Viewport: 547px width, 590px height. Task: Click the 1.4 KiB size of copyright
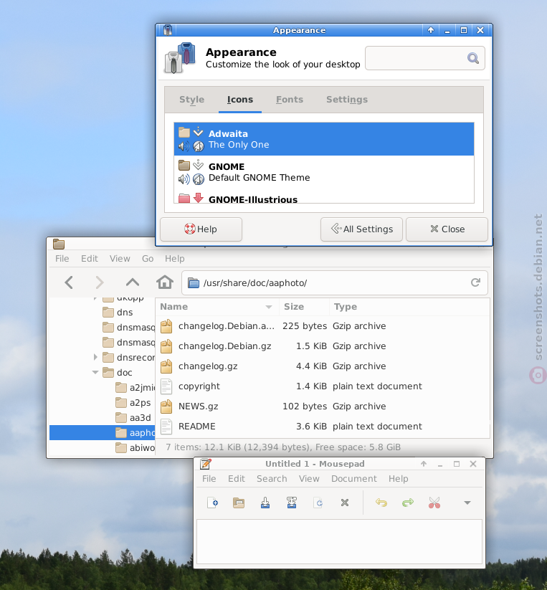(x=311, y=386)
